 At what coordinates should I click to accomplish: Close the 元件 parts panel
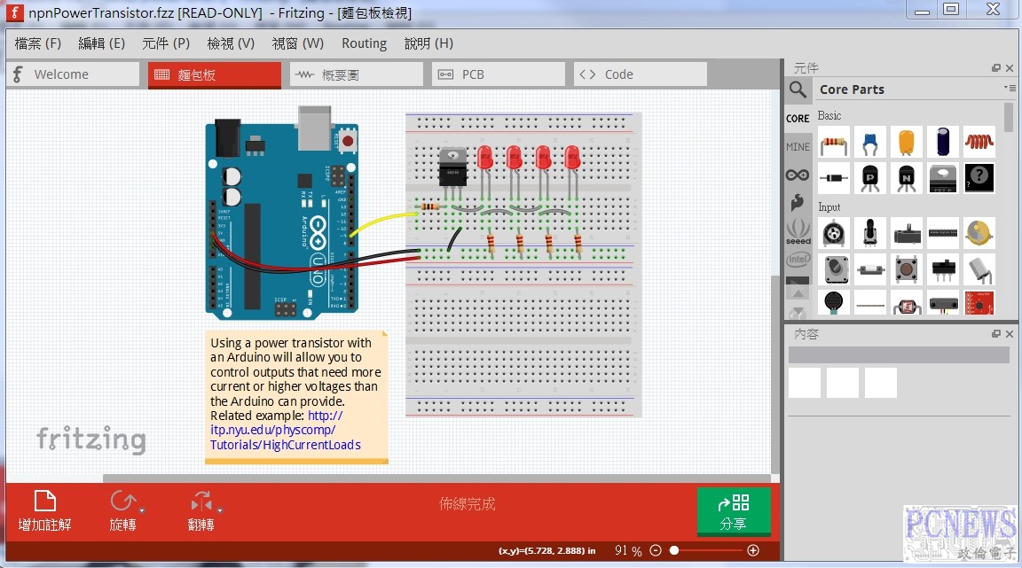tap(1010, 67)
